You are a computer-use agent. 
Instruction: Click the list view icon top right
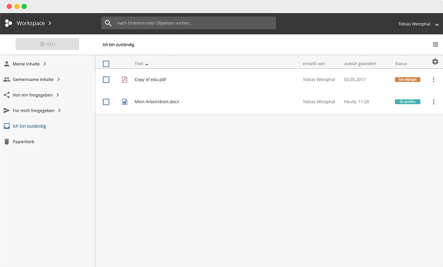tap(435, 44)
